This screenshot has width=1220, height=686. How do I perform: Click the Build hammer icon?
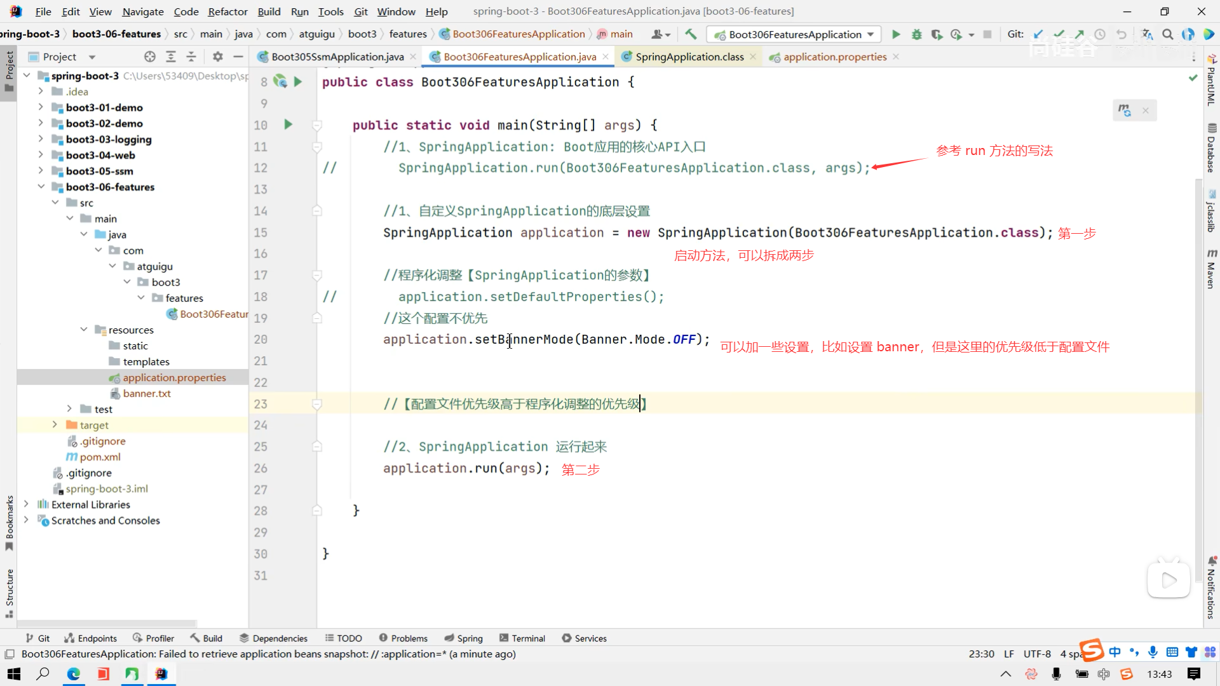point(691,34)
